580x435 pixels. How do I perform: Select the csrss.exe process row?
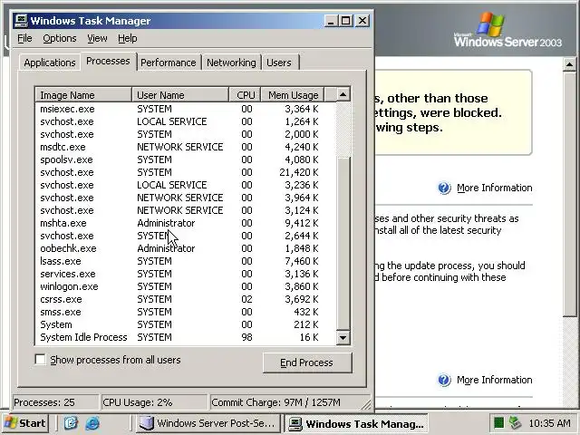pyautogui.click(x=186, y=299)
